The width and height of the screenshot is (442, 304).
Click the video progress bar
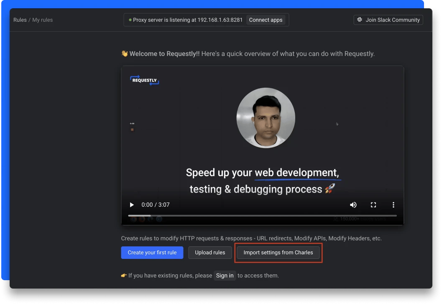[262, 215]
